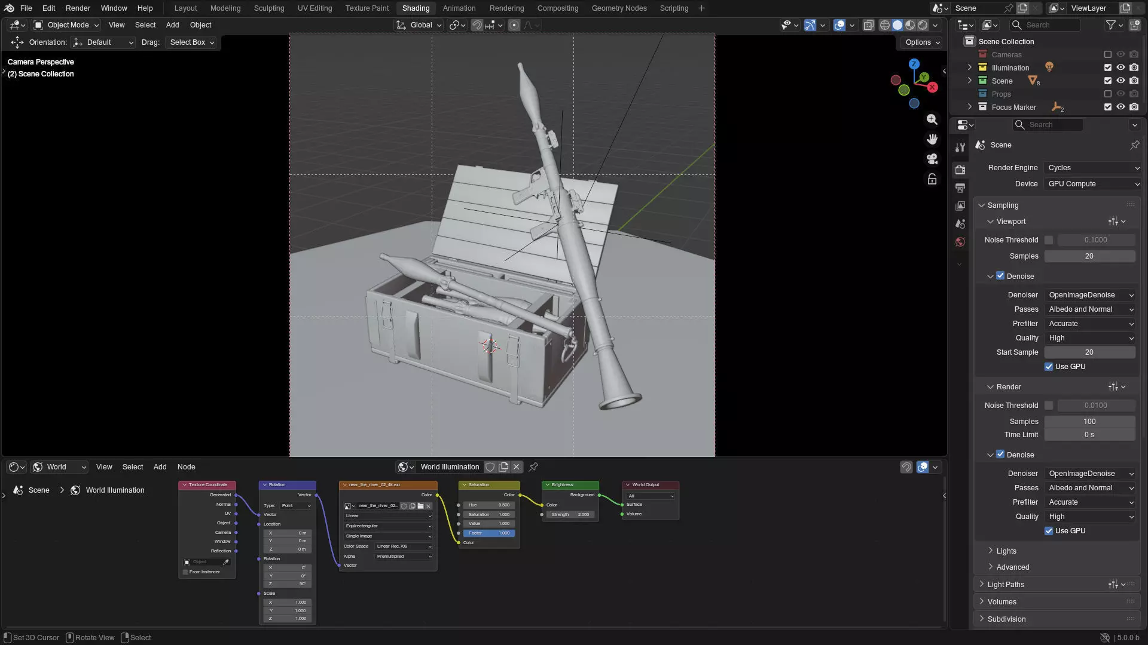Open the View Layer properties tab icon
Screen dimensions: 1148x645
pos(960,206)
